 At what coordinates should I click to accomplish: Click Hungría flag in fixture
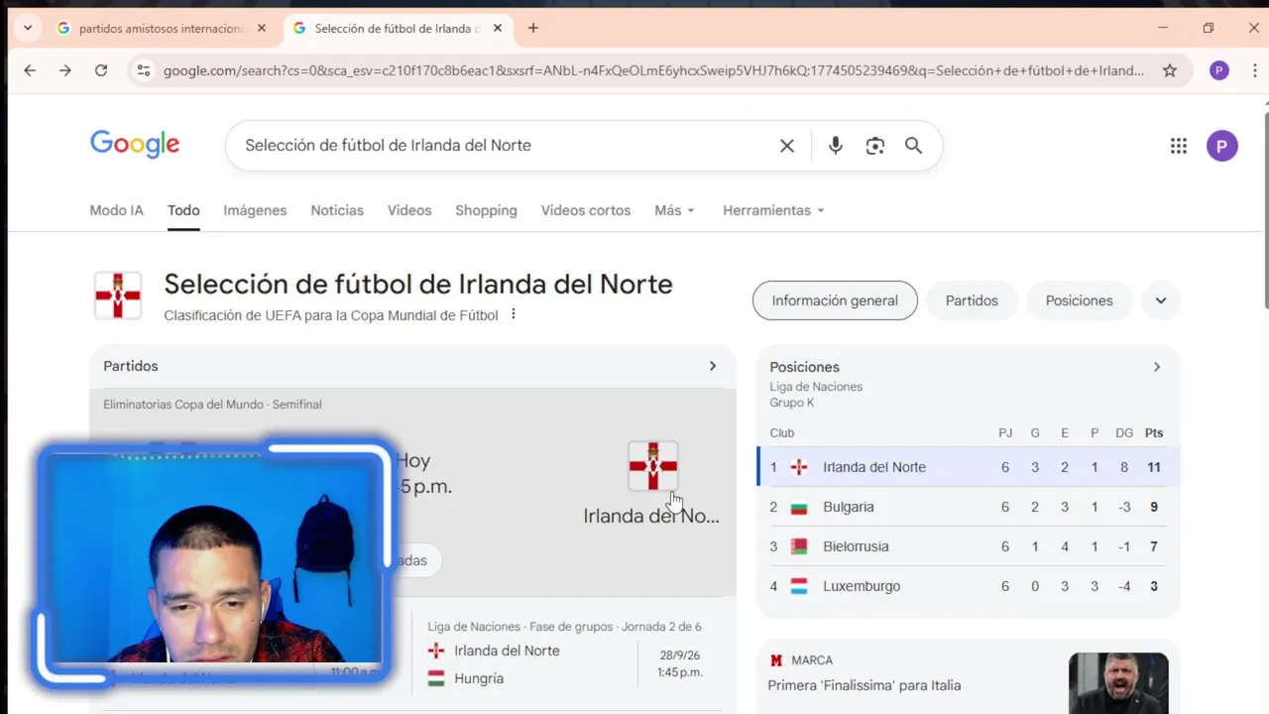436,679
